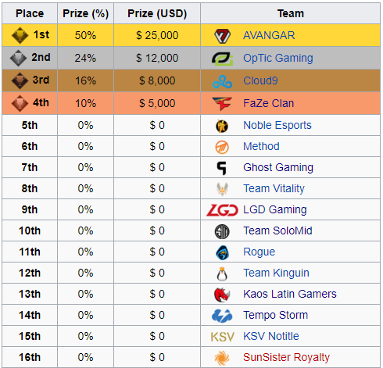Screen dimensions: 383x368
Task: Open the SunSister Royalty red link
Action: (x=286, y=357)
